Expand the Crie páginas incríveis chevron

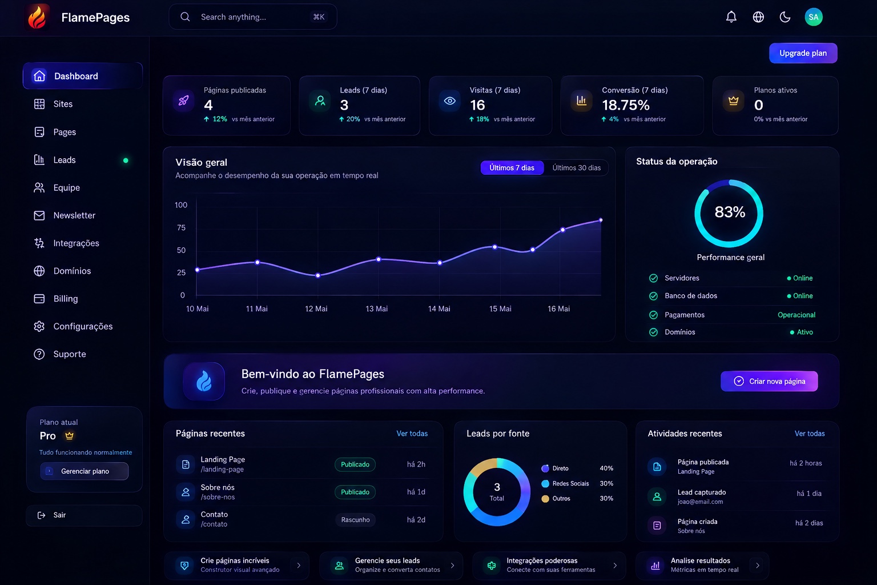pos(299,566)
